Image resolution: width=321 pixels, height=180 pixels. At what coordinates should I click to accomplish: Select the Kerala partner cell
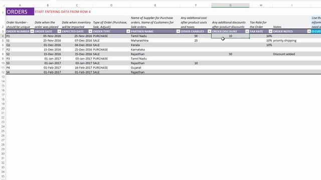[x=155, y=45]
